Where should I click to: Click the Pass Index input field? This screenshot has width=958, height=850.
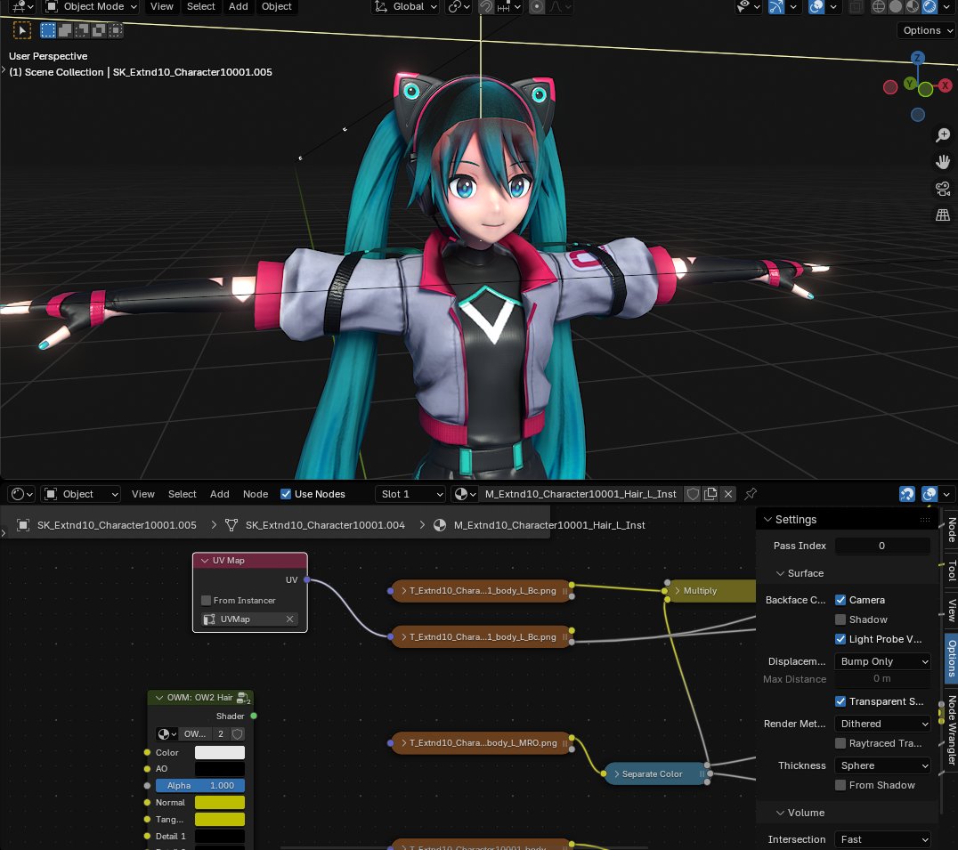[882, 546]
